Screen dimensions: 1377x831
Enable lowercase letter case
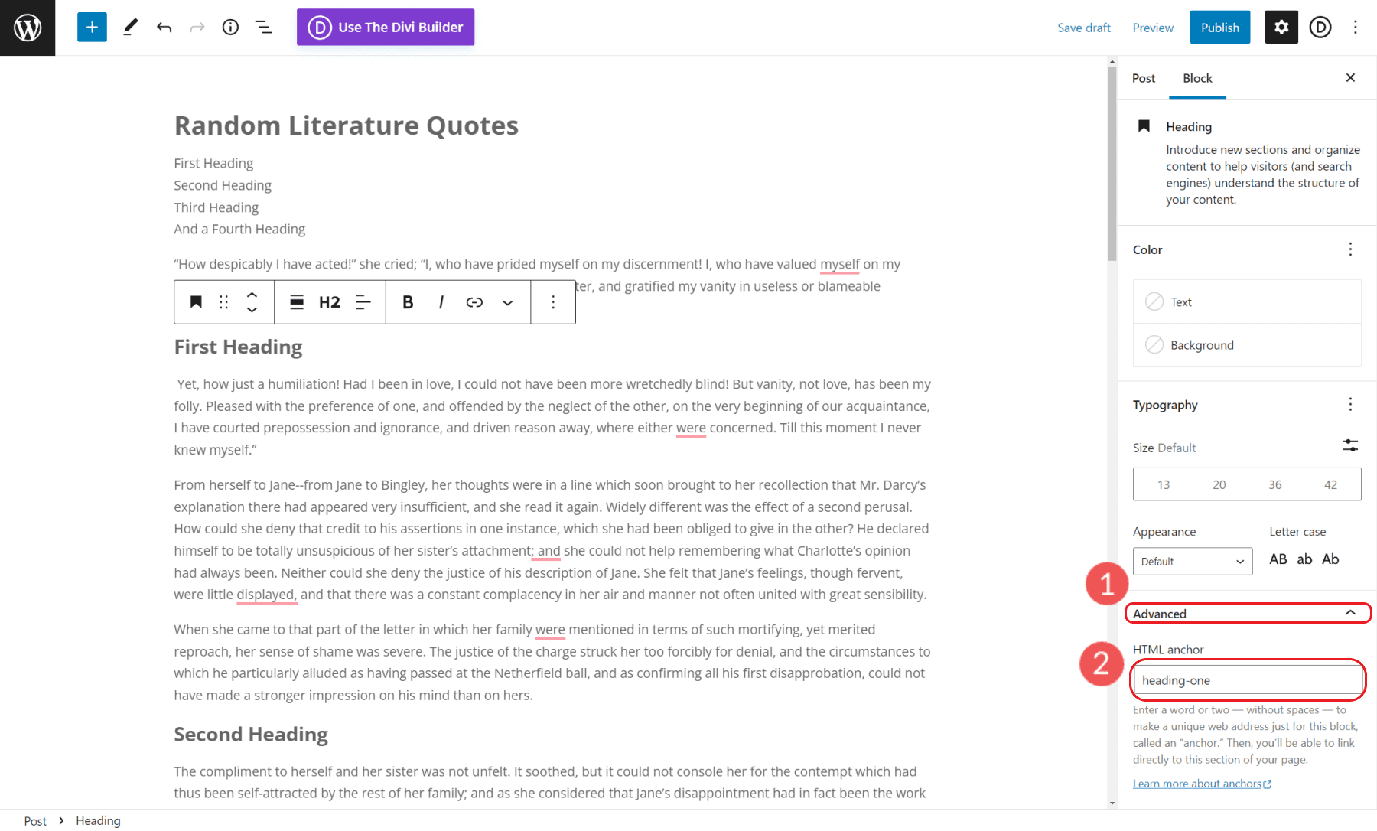click(1304, 559)
